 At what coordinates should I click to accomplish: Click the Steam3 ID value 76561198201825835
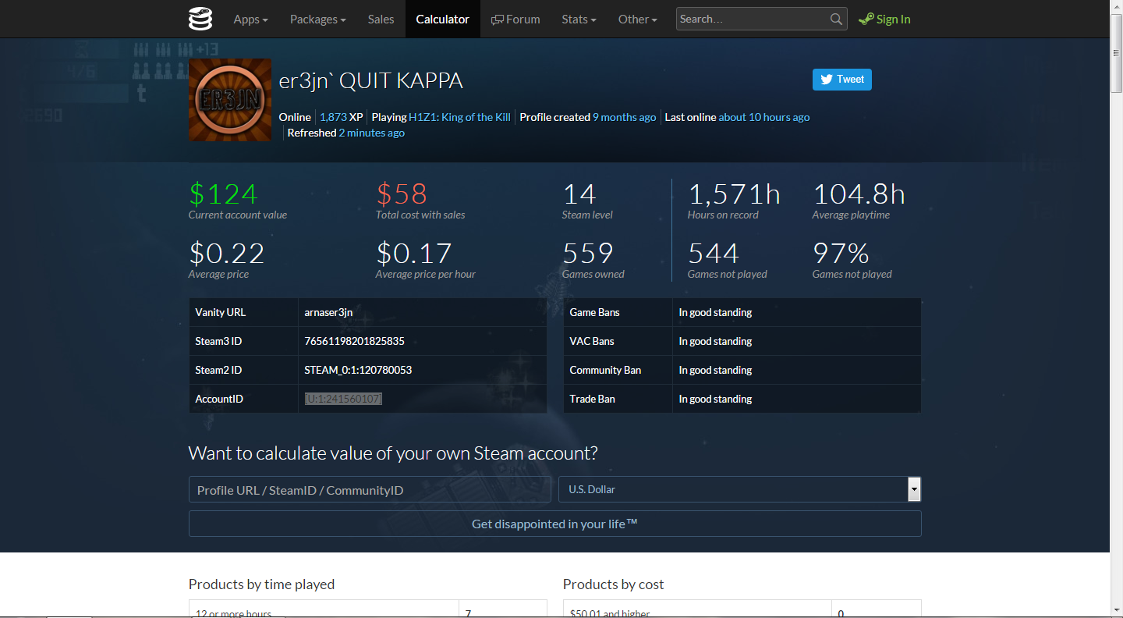pyautogui.click(x=354, y=341)
